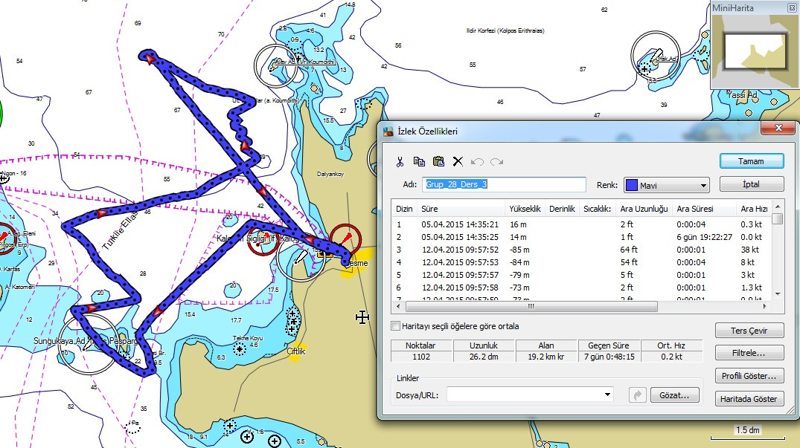Open the Filtrele... dialog

(749, 353)
